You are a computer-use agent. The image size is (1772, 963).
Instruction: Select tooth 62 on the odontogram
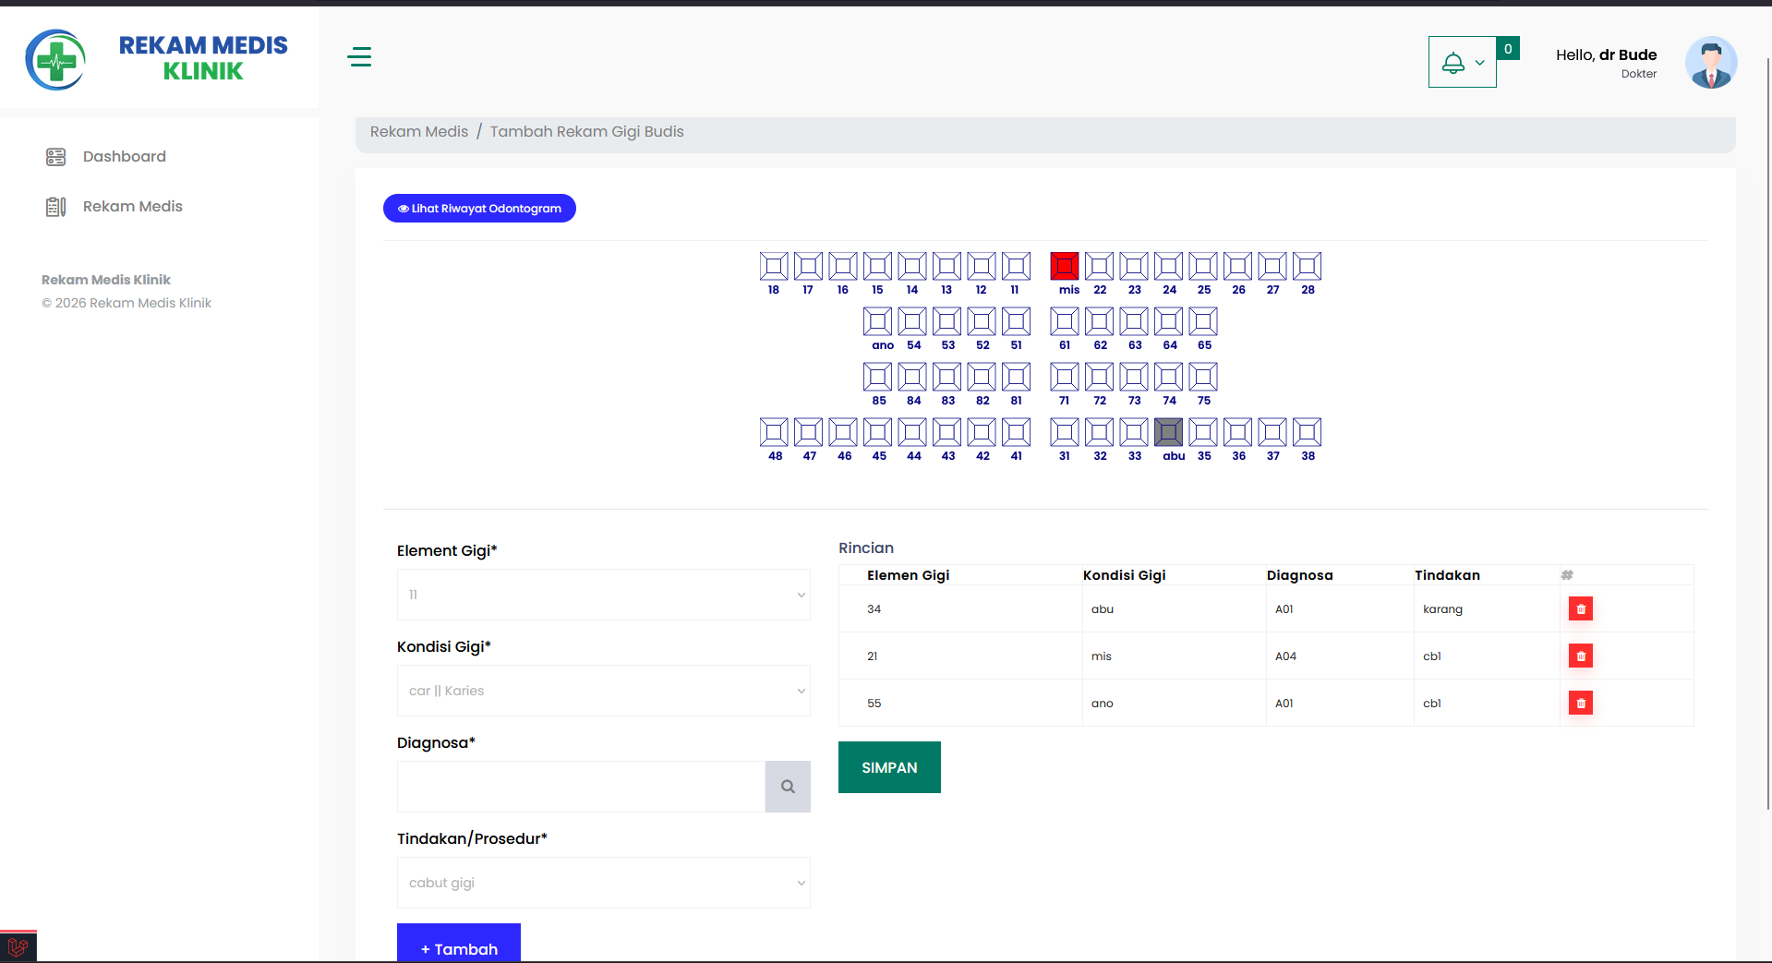point(1099,321)
